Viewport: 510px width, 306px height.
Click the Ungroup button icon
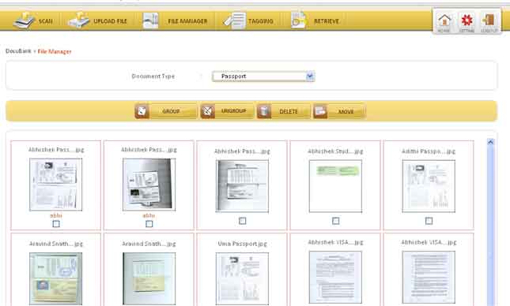[207, 111]
